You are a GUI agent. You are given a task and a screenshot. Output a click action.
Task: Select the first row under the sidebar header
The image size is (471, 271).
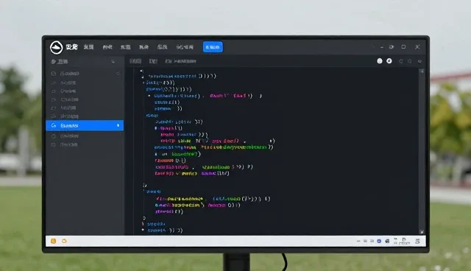[x=85, y=74]
